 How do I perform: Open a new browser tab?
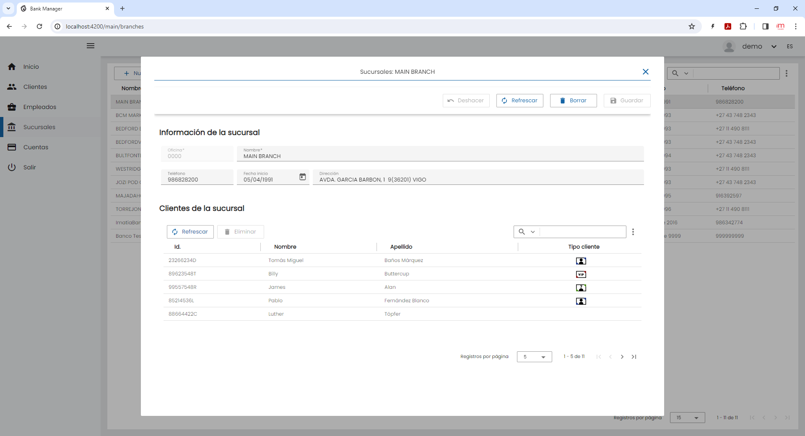coord(122,8)
